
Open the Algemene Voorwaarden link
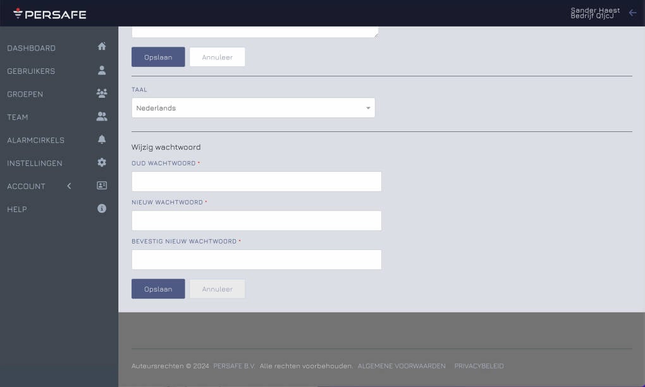(402, 366)
